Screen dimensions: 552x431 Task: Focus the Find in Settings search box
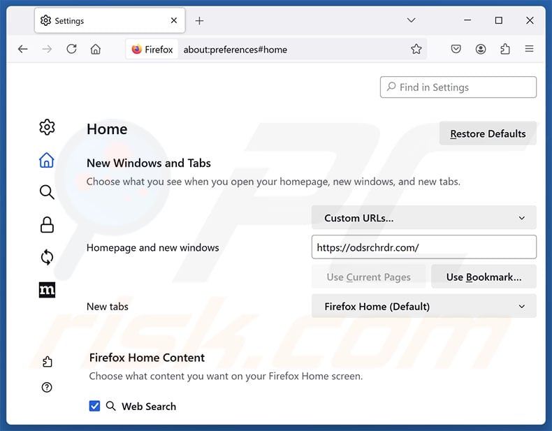pos(458,87)
